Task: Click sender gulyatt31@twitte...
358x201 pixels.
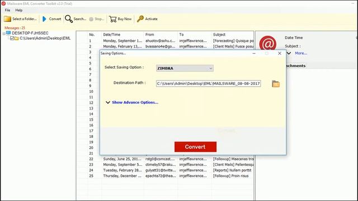Action: click(161, 170)
